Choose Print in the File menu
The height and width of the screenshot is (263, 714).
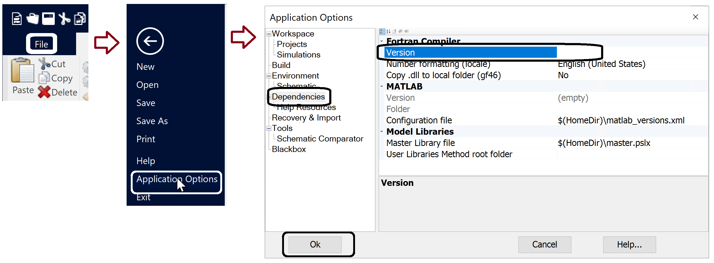146,139
